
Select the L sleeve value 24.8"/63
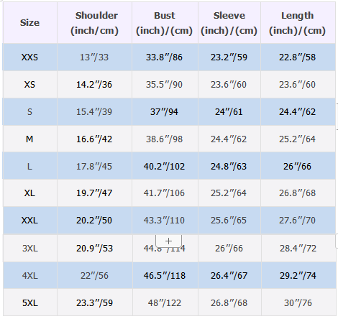coord(229,166)
